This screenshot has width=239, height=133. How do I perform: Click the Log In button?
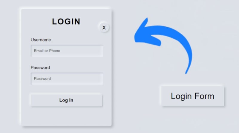(66, 100)
